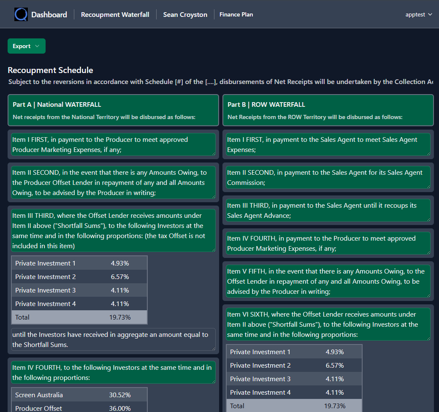Click the Part B ROW WATERFALL header
Viewport: 439px width, 412px height.
[328, 110]
